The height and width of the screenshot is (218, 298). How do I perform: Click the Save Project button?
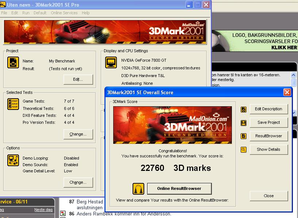tap(269, 123)
